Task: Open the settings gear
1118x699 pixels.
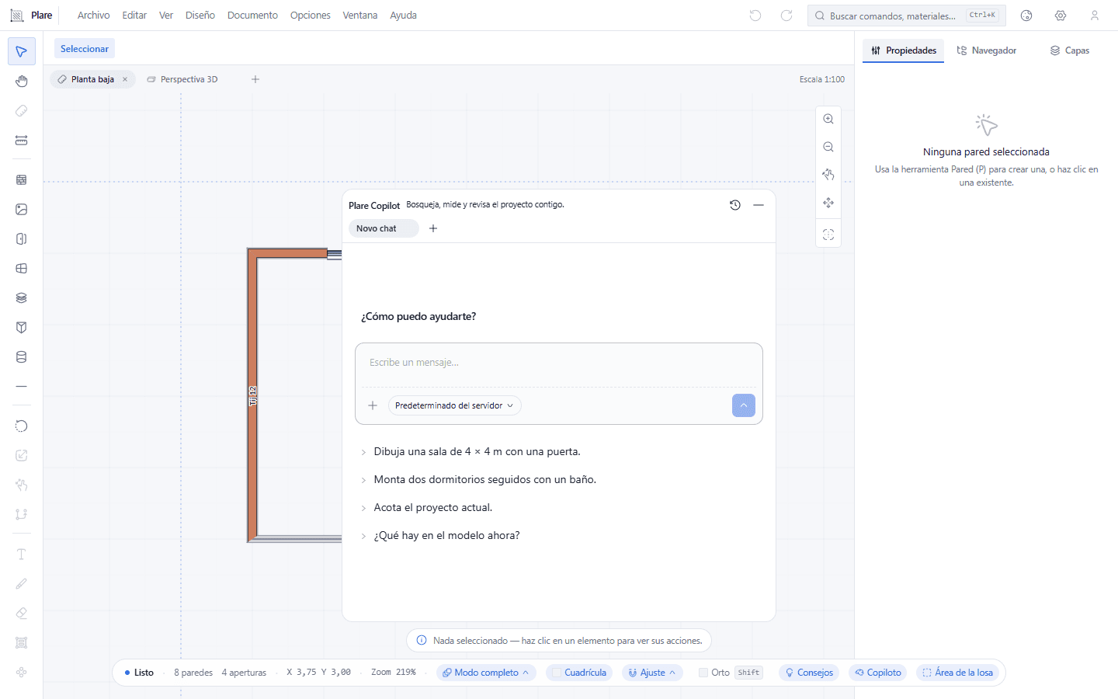Action: click(1061, 16)
